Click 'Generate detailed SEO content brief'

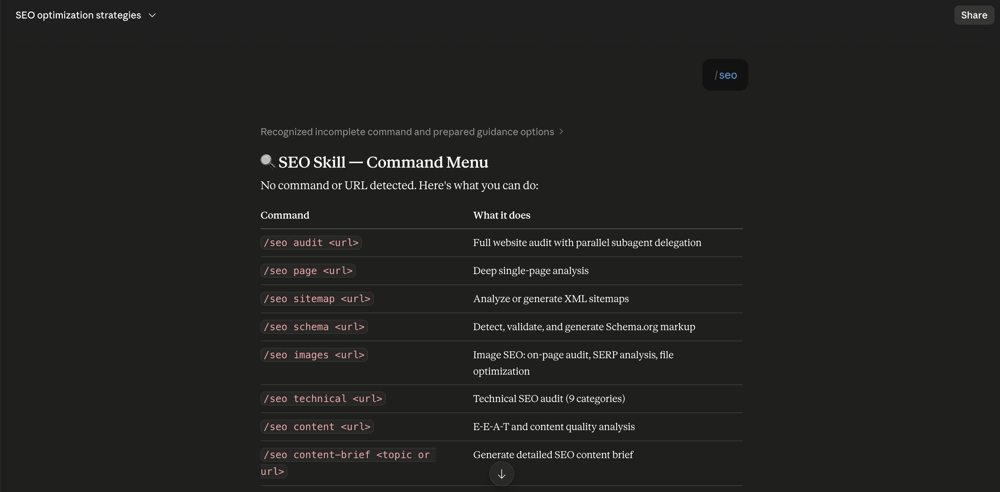pos(553,454)
